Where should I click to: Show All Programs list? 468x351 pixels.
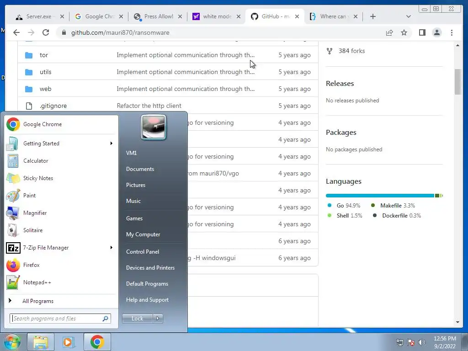[x=37, y=301]
